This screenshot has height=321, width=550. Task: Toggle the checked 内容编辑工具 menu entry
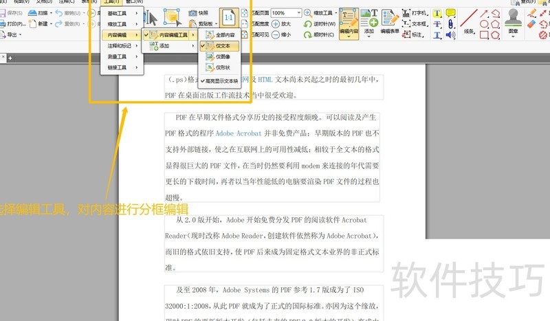point(169,35)
